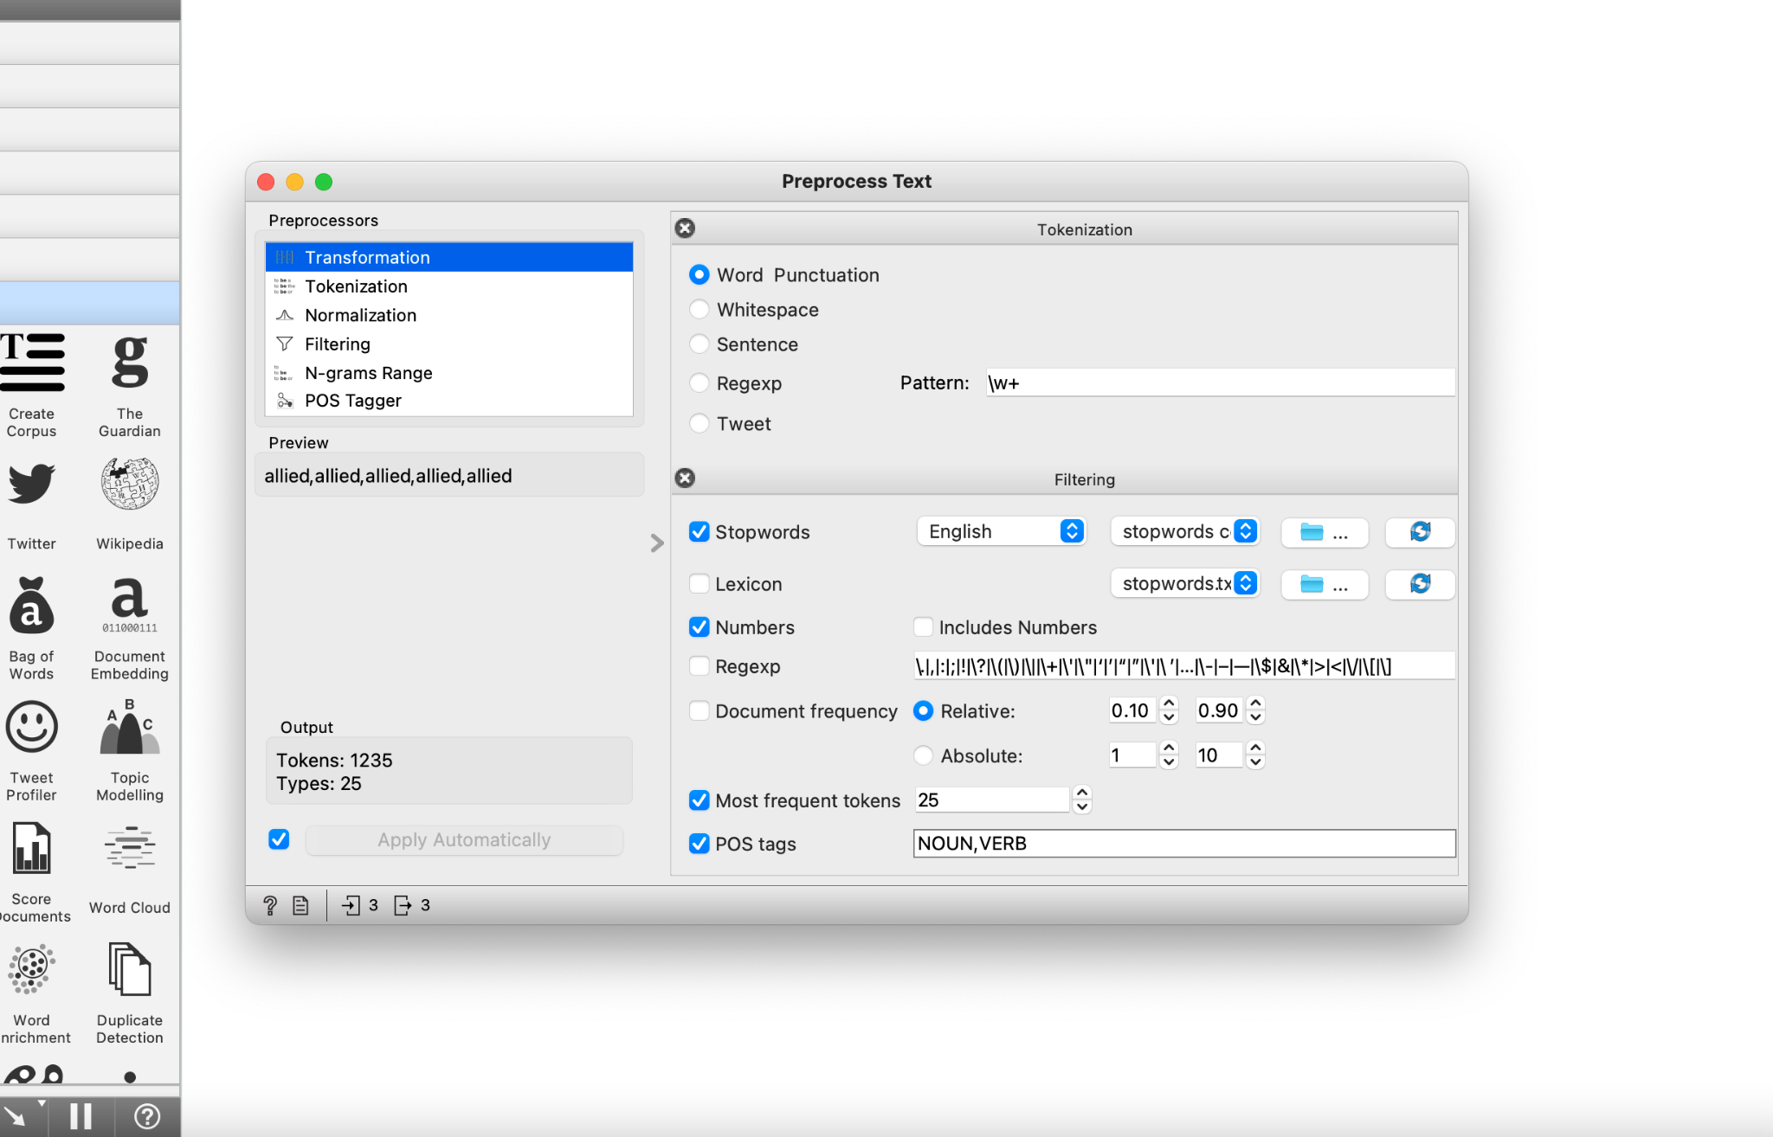This screenshot has width=1773, height=1137.
Task: Open help in the bottom toolbar
Action: click(147, 1116)
